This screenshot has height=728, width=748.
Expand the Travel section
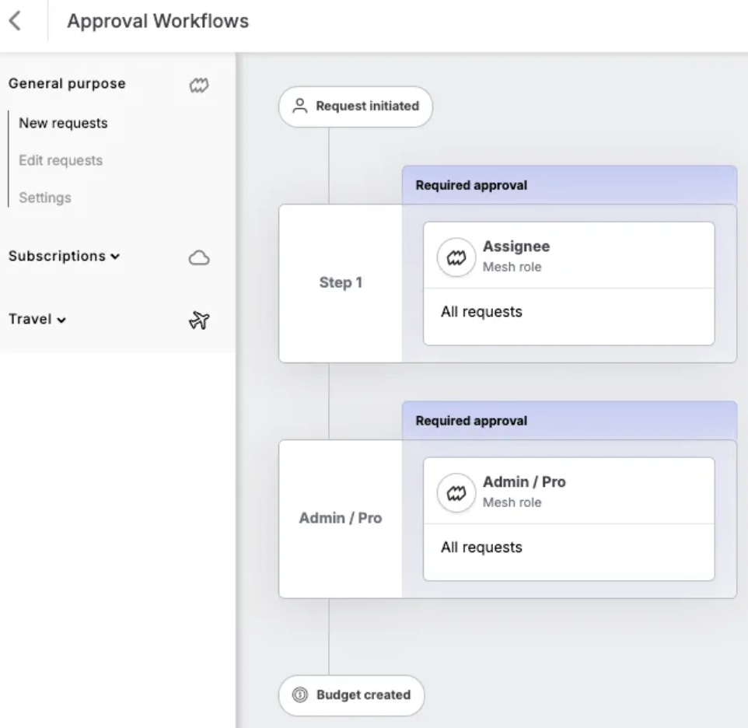pos(37,319)
